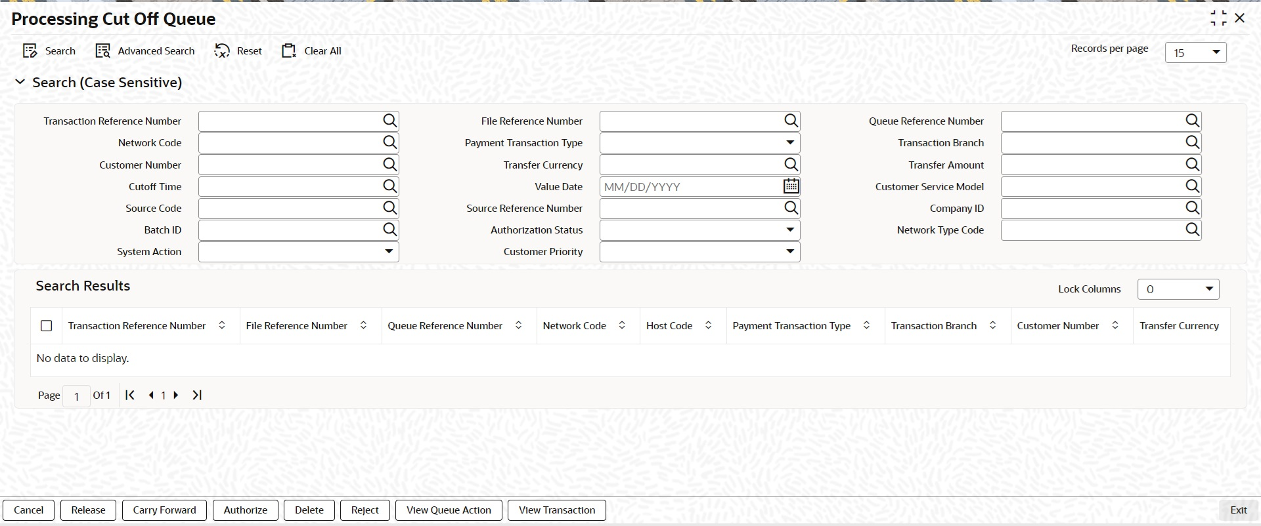Open lookup for Queue Reference Number
The height and width of the screenshot is (526, 1261).
pyautogui.click(x=1192, y=121)
